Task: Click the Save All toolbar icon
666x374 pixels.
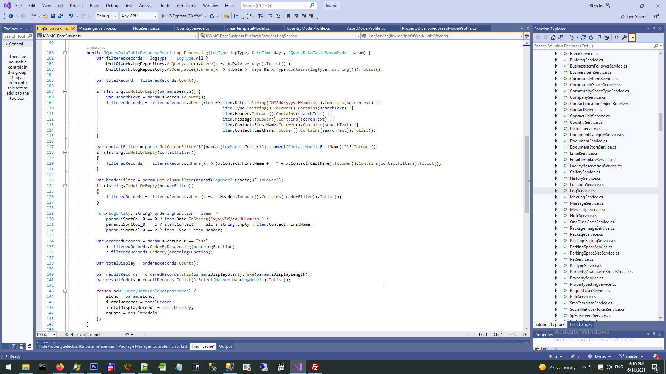Action: pyautogui.click(x=61, y=16)
